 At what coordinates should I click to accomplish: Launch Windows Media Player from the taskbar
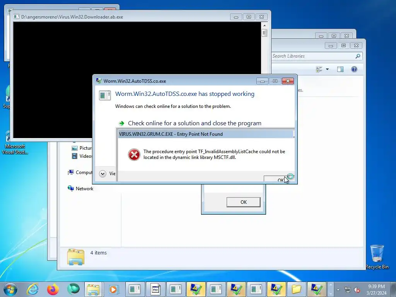click(113, 289)
